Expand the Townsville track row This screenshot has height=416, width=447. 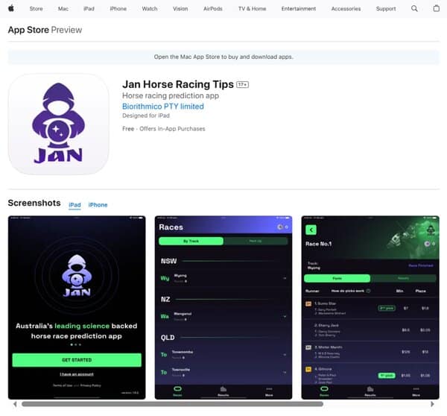[223, 372]
